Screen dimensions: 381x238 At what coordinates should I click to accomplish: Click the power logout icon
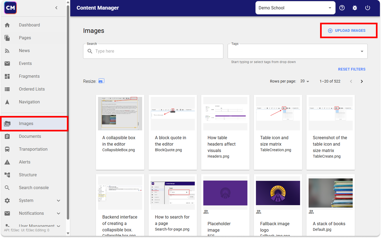tap(368, 8)
